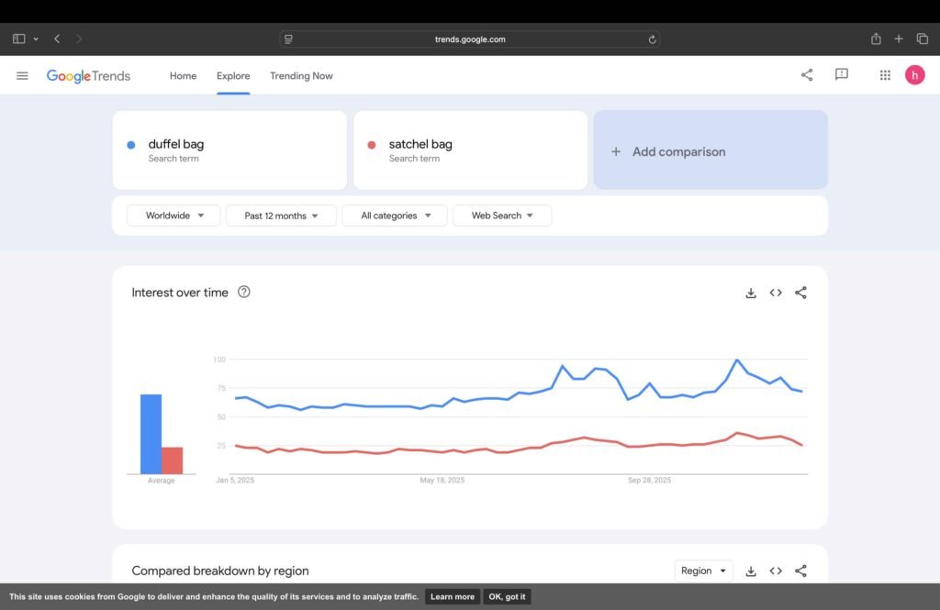Expand the Web Search type dropdown

(x=501, y=216)
